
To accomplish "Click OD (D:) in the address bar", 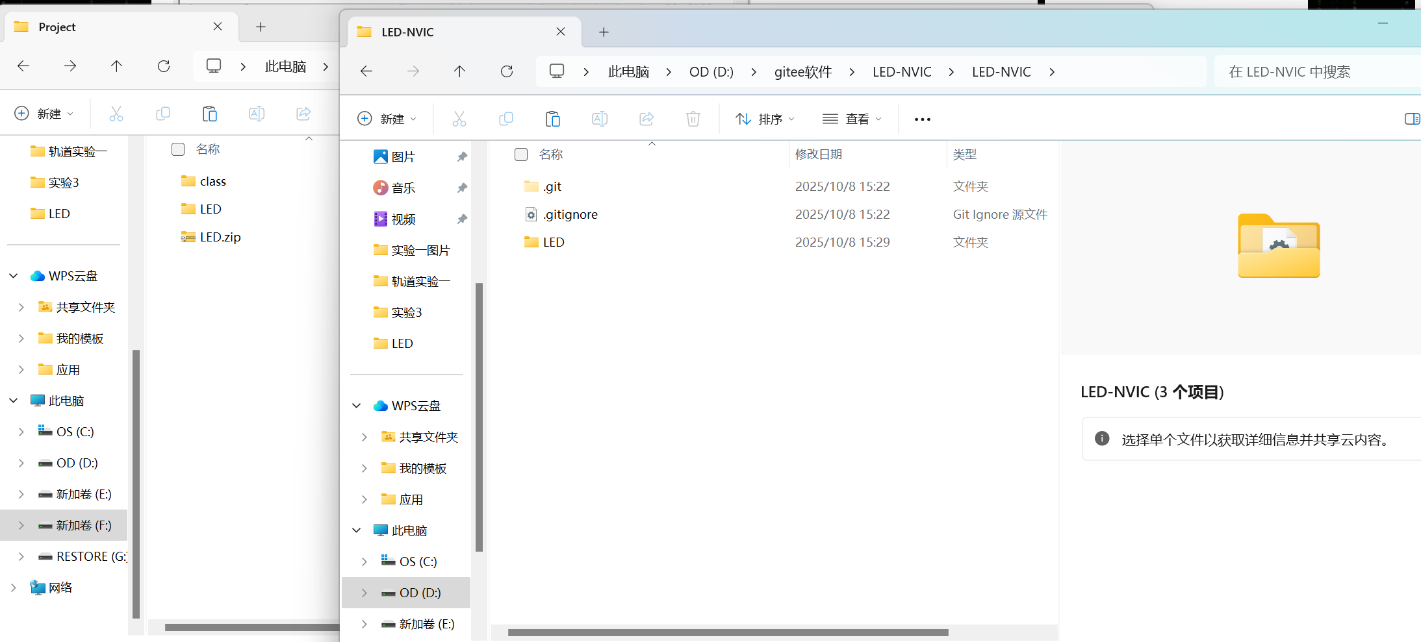I will pos(711,71).
